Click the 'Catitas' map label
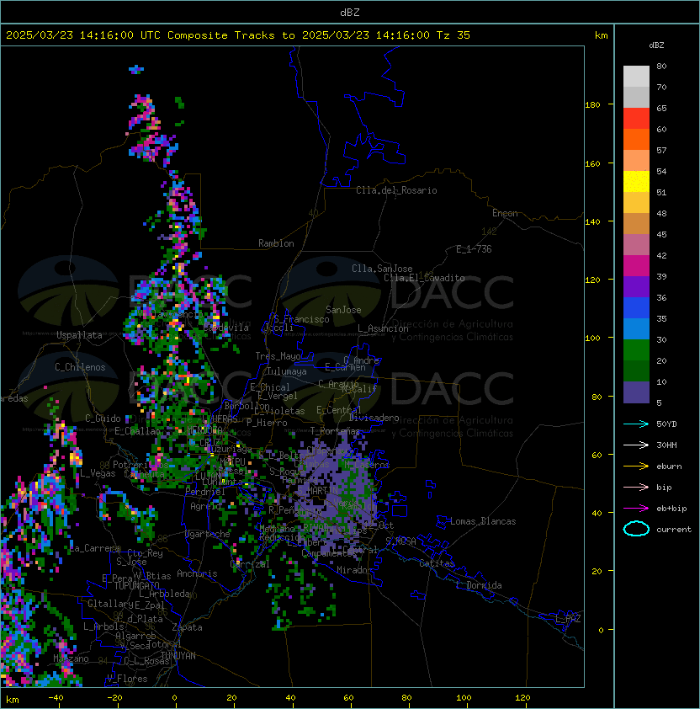This screenshot has width=700, height=709. (437, 563)
